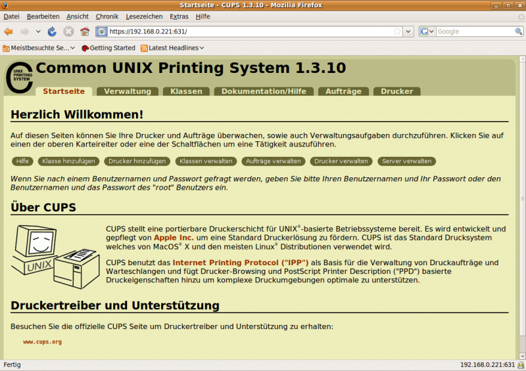Open the Bearbeiten menu
The width and height of the screenshot is (526, 371).
[x=43, y=16]
